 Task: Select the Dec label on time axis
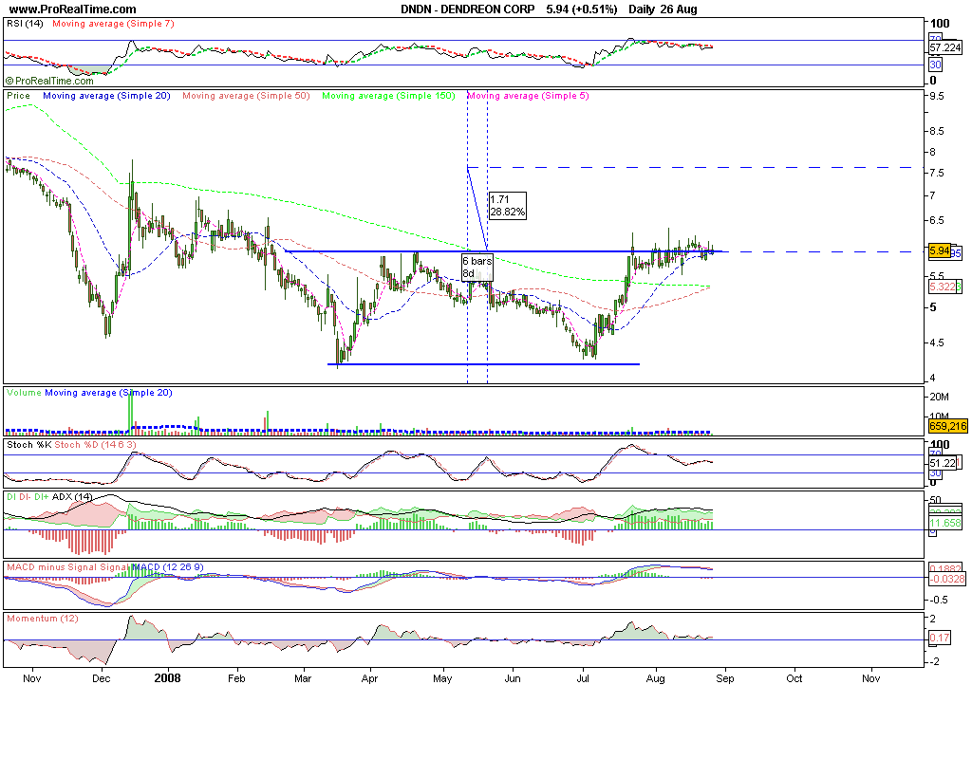click(x=101, y=678)
